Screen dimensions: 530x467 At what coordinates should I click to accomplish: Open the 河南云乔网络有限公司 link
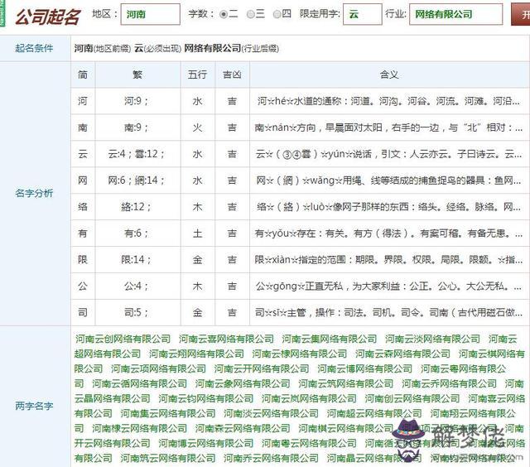point(449,383)
